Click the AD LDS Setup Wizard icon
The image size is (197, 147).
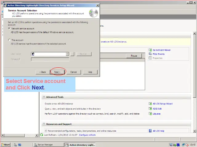click(x=150, y=104)
